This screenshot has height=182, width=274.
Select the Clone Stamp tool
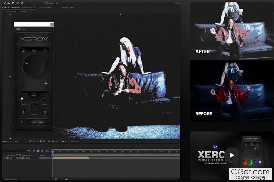(8, 3)
